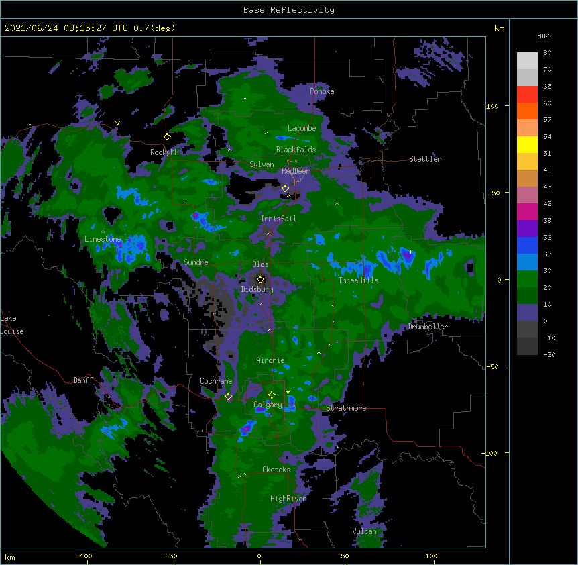This screenshot has height=565, width=578.
Task: Click the HighRiver label
Action: (x=288, y=499)
